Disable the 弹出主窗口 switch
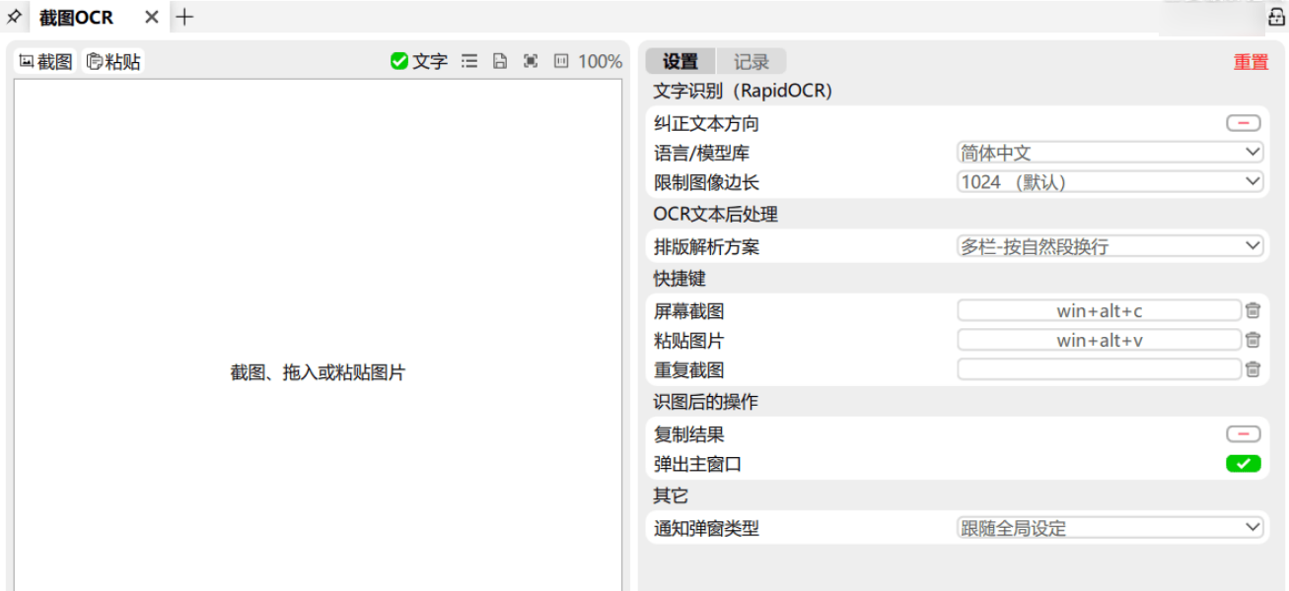 [1243, 464]
